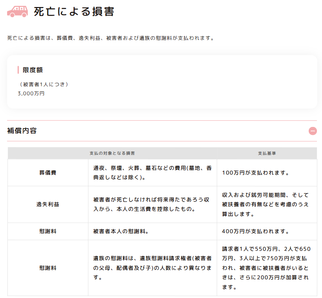Click the introductory sentence under the heading
322x298 pixels.
(111, 38)
